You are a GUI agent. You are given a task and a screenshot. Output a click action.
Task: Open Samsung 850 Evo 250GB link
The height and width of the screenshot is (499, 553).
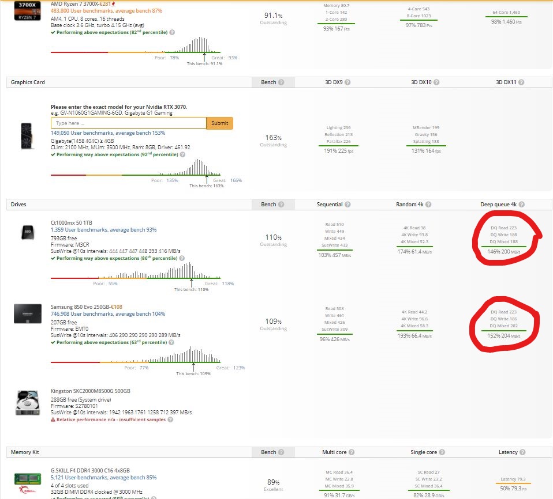[81, 307]
